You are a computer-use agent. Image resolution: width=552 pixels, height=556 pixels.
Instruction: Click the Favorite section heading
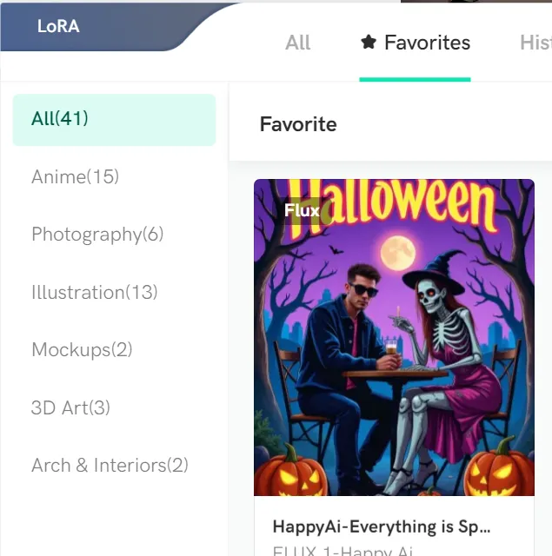[298, 124]
